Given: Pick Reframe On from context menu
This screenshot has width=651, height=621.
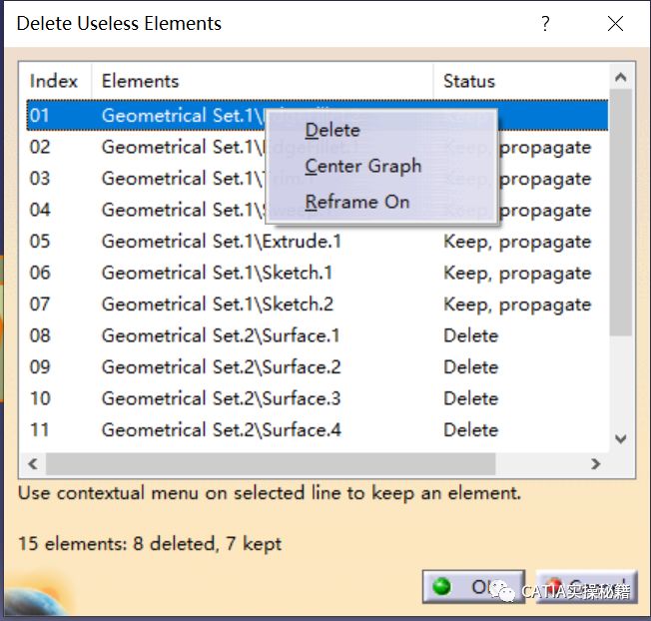Looking at the screenshot, I should point(356,202).
